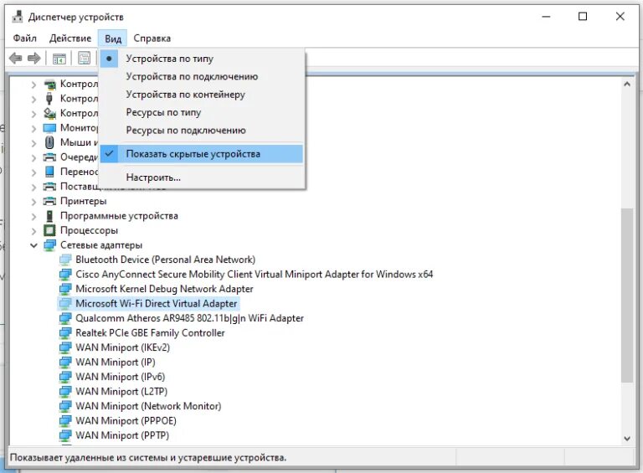Choose Настроить... from the Вид menu
The width and height of the screenshot is (643, 473).
coord(202,177)
